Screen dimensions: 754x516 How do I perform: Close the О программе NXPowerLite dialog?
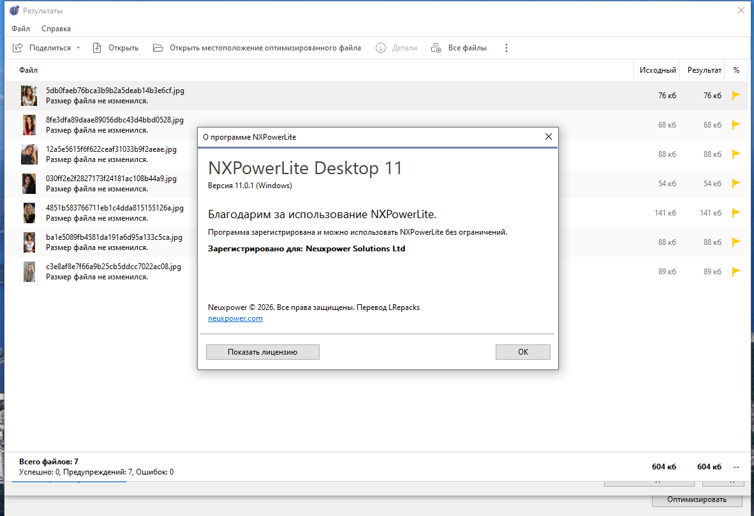tap(548, 136)
